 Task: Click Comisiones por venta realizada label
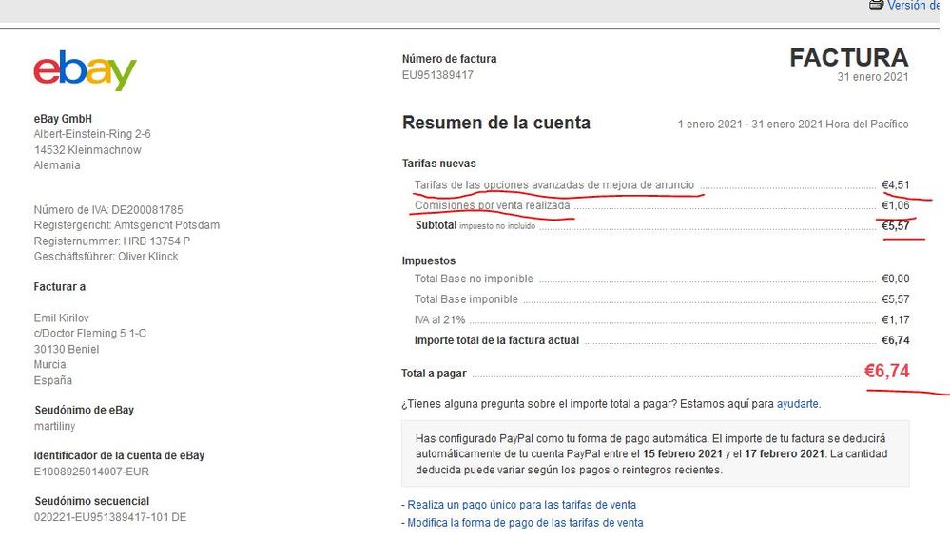pyautogui.click(x=492, y=206)
